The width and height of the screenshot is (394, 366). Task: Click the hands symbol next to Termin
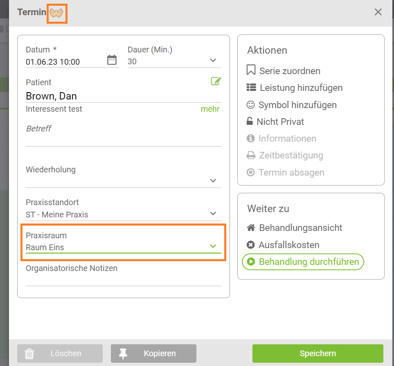point(56,13)
